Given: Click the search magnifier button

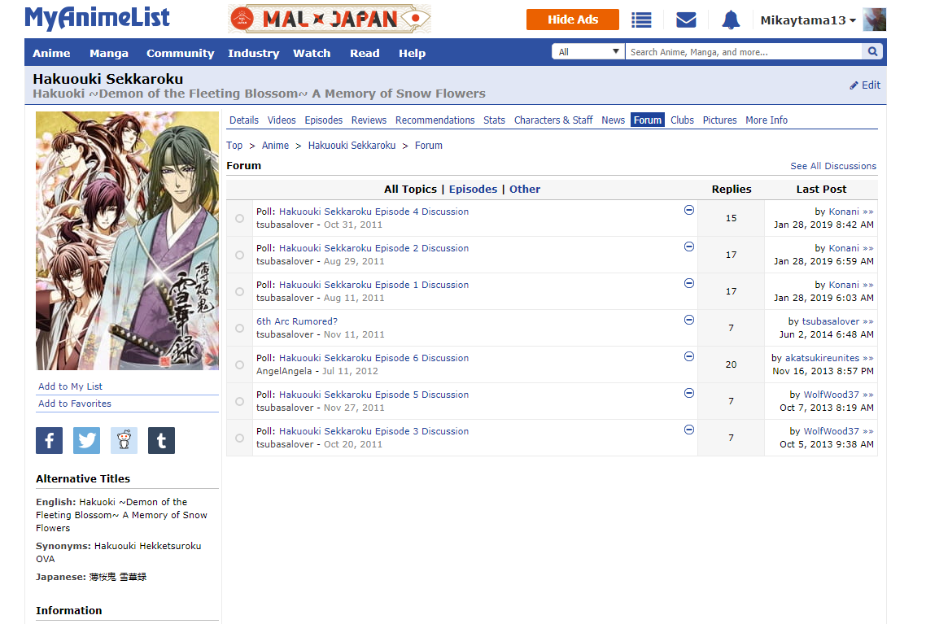Looking at the screenshot, I should [x=872, y=52].
